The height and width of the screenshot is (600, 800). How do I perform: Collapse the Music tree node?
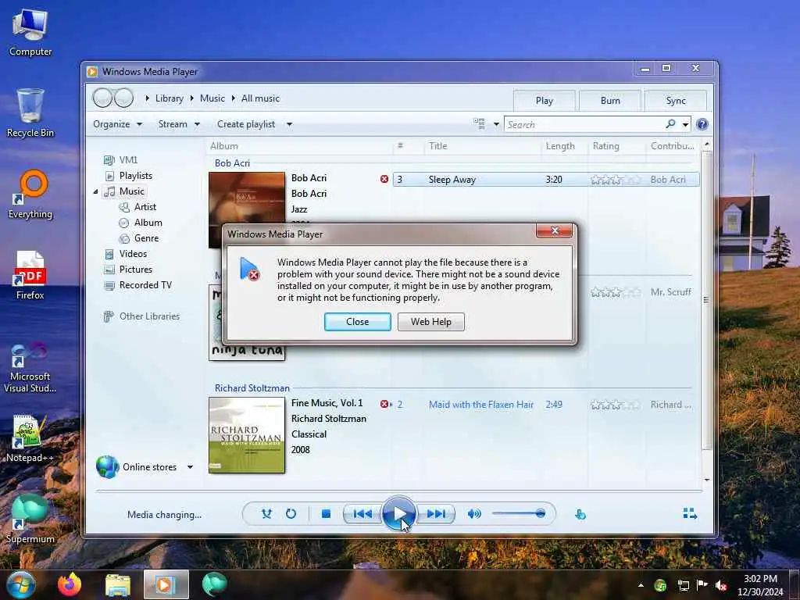95,192
